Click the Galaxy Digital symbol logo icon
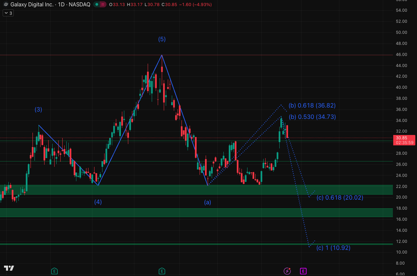This screenshot has height=276, width=417. [x=6, y=5]
